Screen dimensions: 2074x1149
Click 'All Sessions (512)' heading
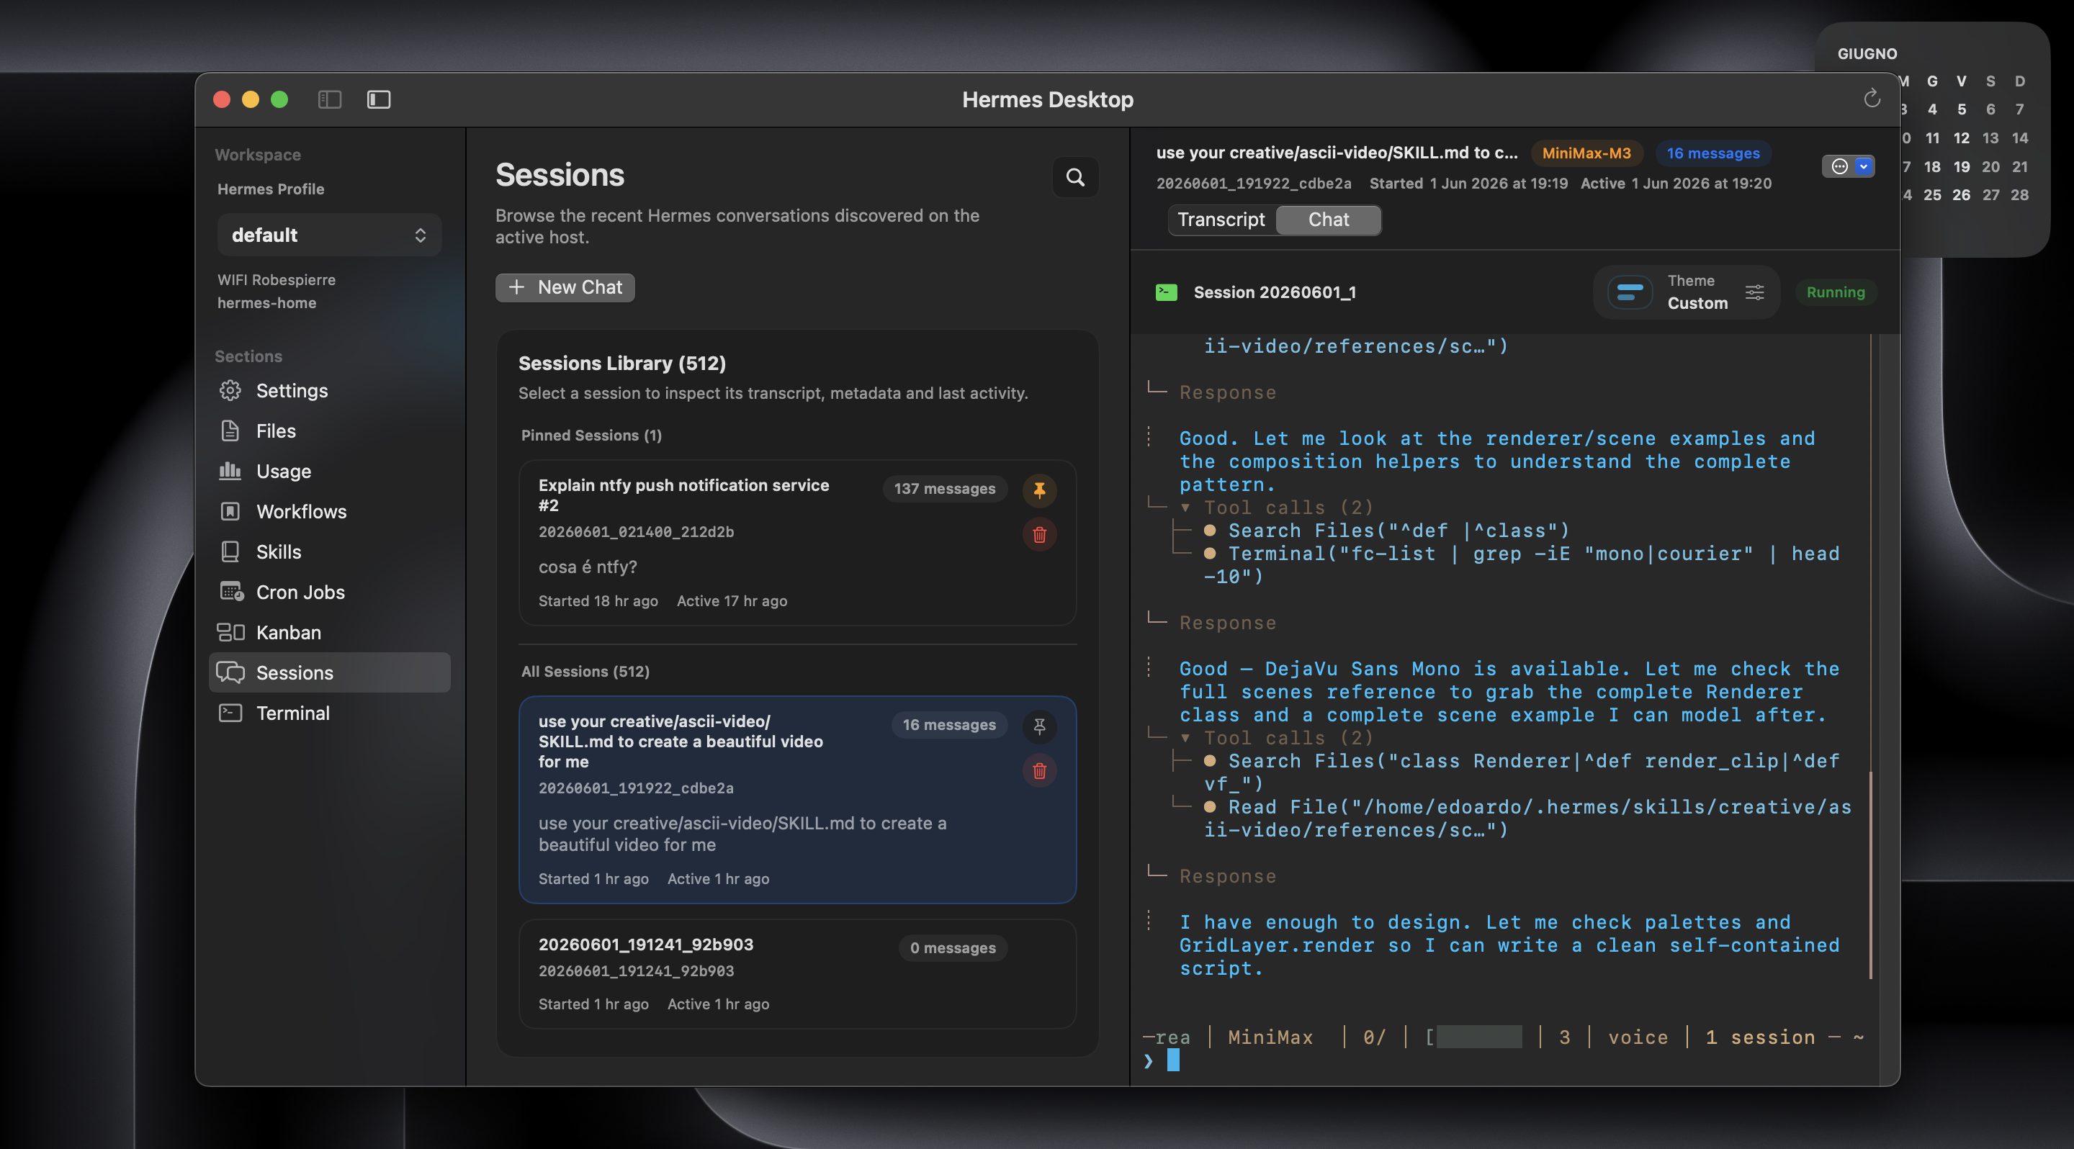coord(585,671)
